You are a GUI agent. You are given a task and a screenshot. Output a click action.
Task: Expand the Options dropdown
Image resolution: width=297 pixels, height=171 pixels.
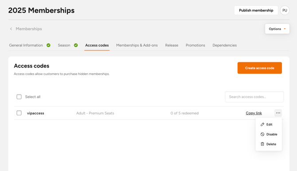tap(277, 29)
